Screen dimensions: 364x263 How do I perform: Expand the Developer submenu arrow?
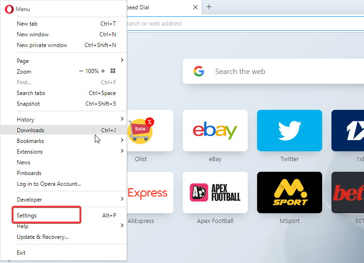pos(122,199)
